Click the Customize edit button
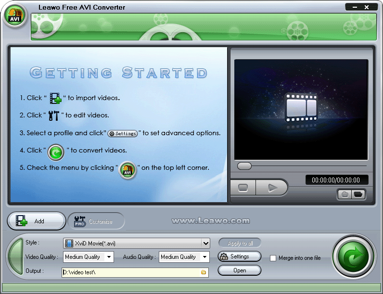 tap(96, 221)
